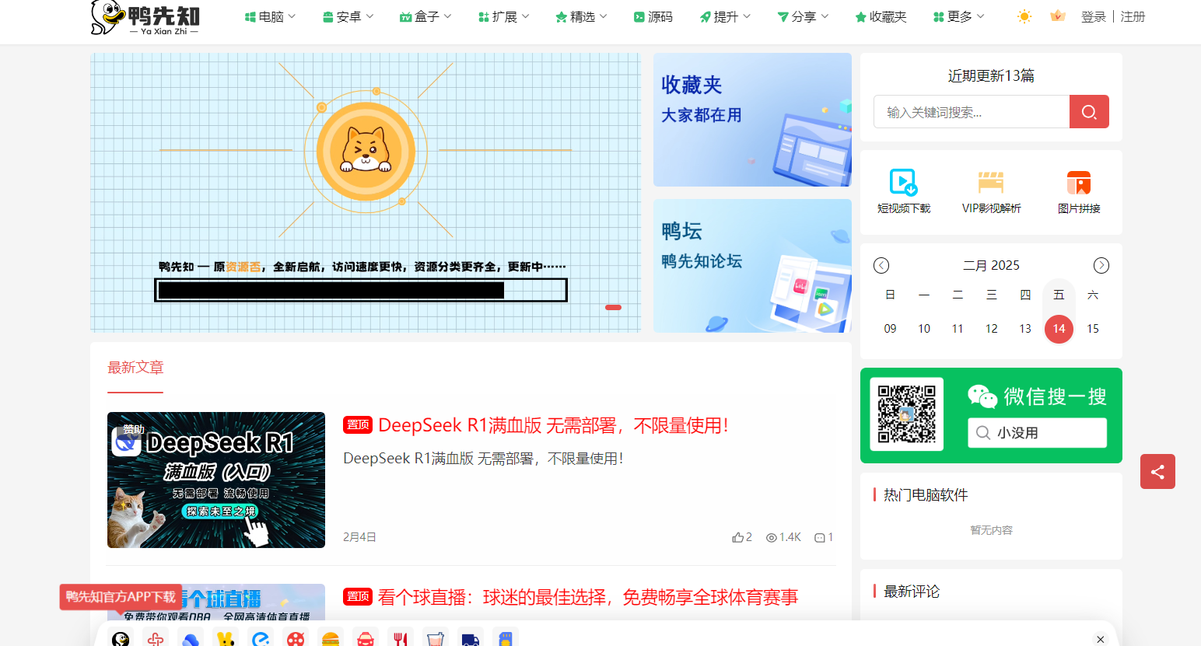Open the 收藏夹 nav item
The image size is (1201, 646).
[x=881, y=16]
